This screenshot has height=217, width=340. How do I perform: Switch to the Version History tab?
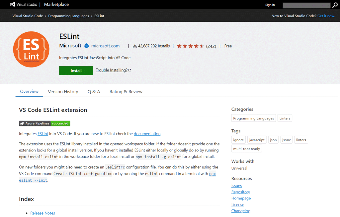[x=63, y=92]
